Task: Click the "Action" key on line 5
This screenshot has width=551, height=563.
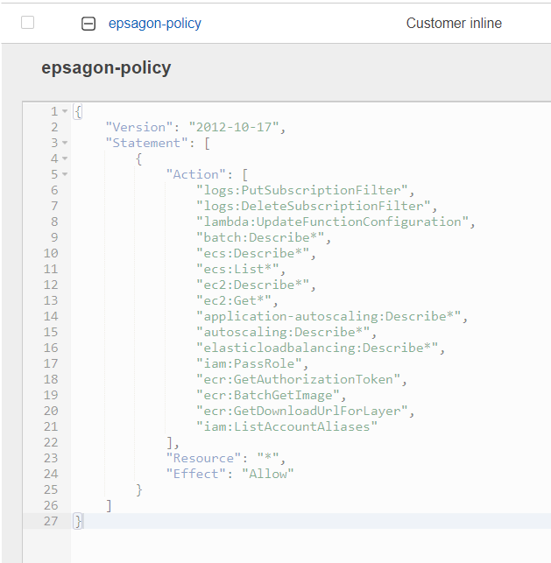Action: pyautogui.click(x=195, y=175)
